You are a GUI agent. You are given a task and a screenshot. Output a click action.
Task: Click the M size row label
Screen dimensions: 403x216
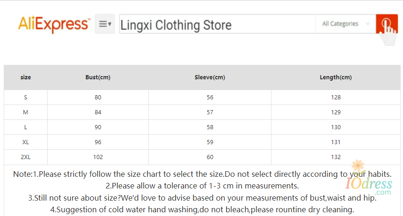tap(26, 112)
